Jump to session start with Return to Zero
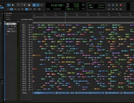 coord(109,9)
